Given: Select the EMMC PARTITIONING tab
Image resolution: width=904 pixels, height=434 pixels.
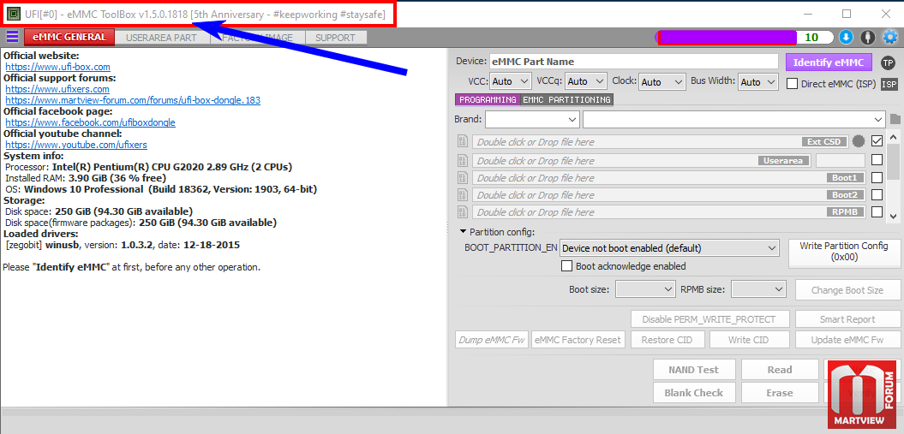Looking at the screenshot, I should coord(566,99).
